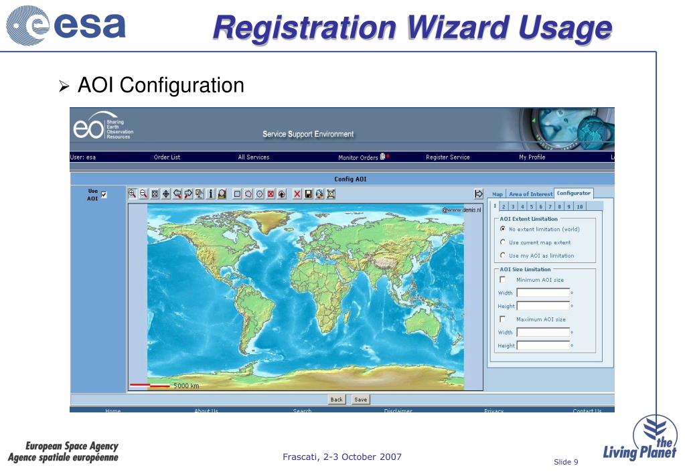Click the floppy disk save icon

(309, 193)
